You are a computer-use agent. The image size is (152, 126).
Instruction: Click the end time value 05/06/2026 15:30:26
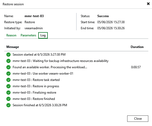(x=111, y=28)
